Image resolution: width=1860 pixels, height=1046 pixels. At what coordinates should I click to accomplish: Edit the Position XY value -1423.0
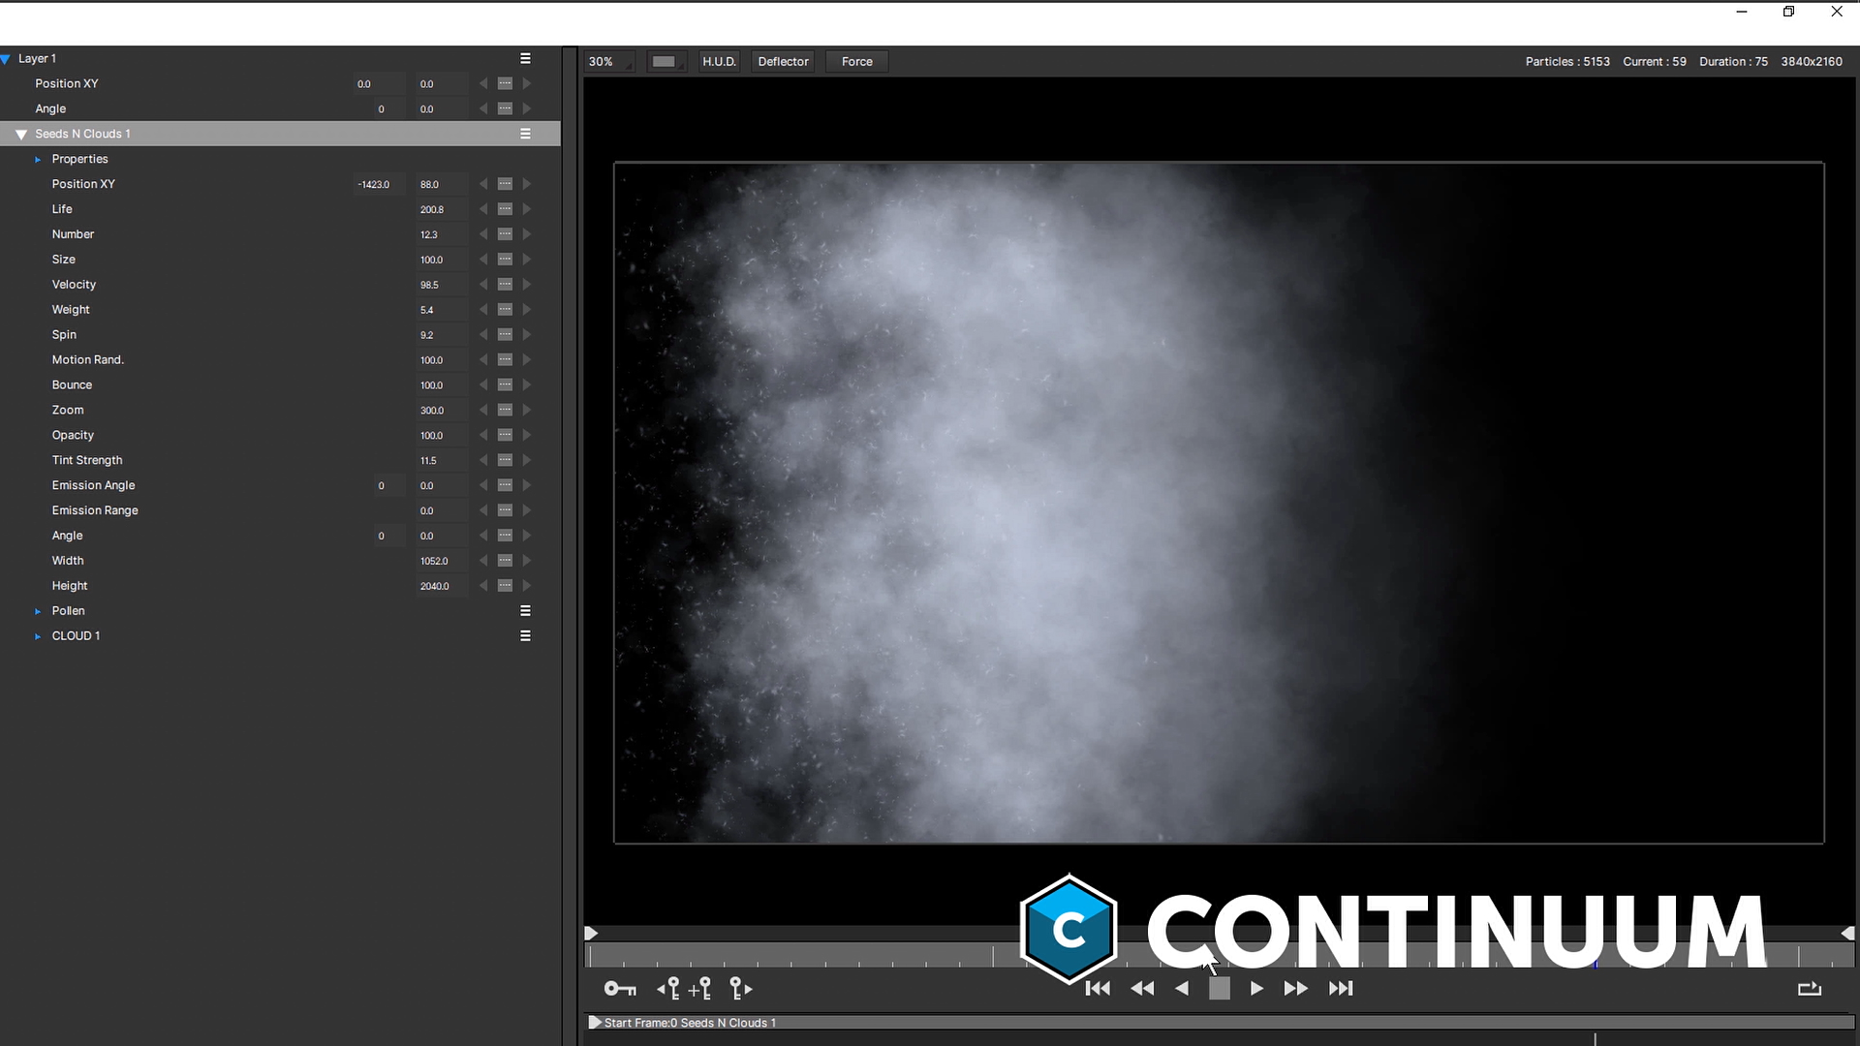[x=379, y=184]
